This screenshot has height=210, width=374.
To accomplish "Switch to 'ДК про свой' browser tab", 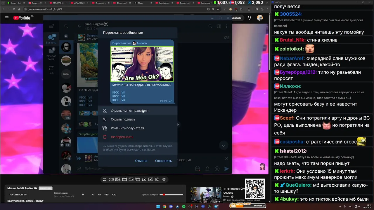I will (x=121, y=3).
